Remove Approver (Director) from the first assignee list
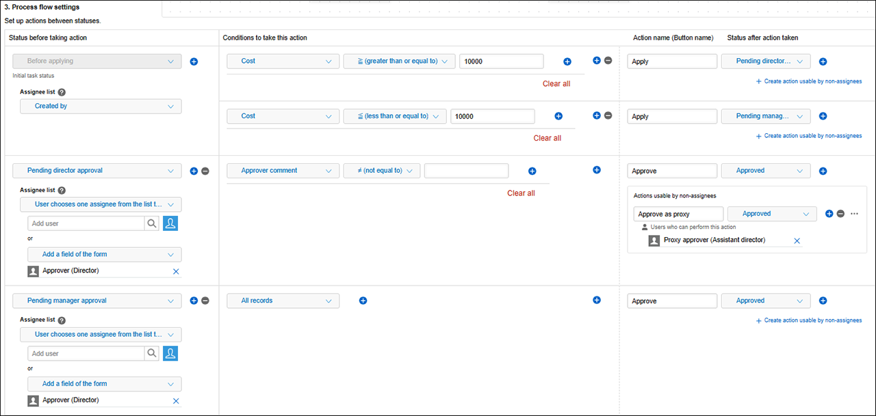Image resolution: width=876 pixels, height=416 pixels. coord(176,271)
